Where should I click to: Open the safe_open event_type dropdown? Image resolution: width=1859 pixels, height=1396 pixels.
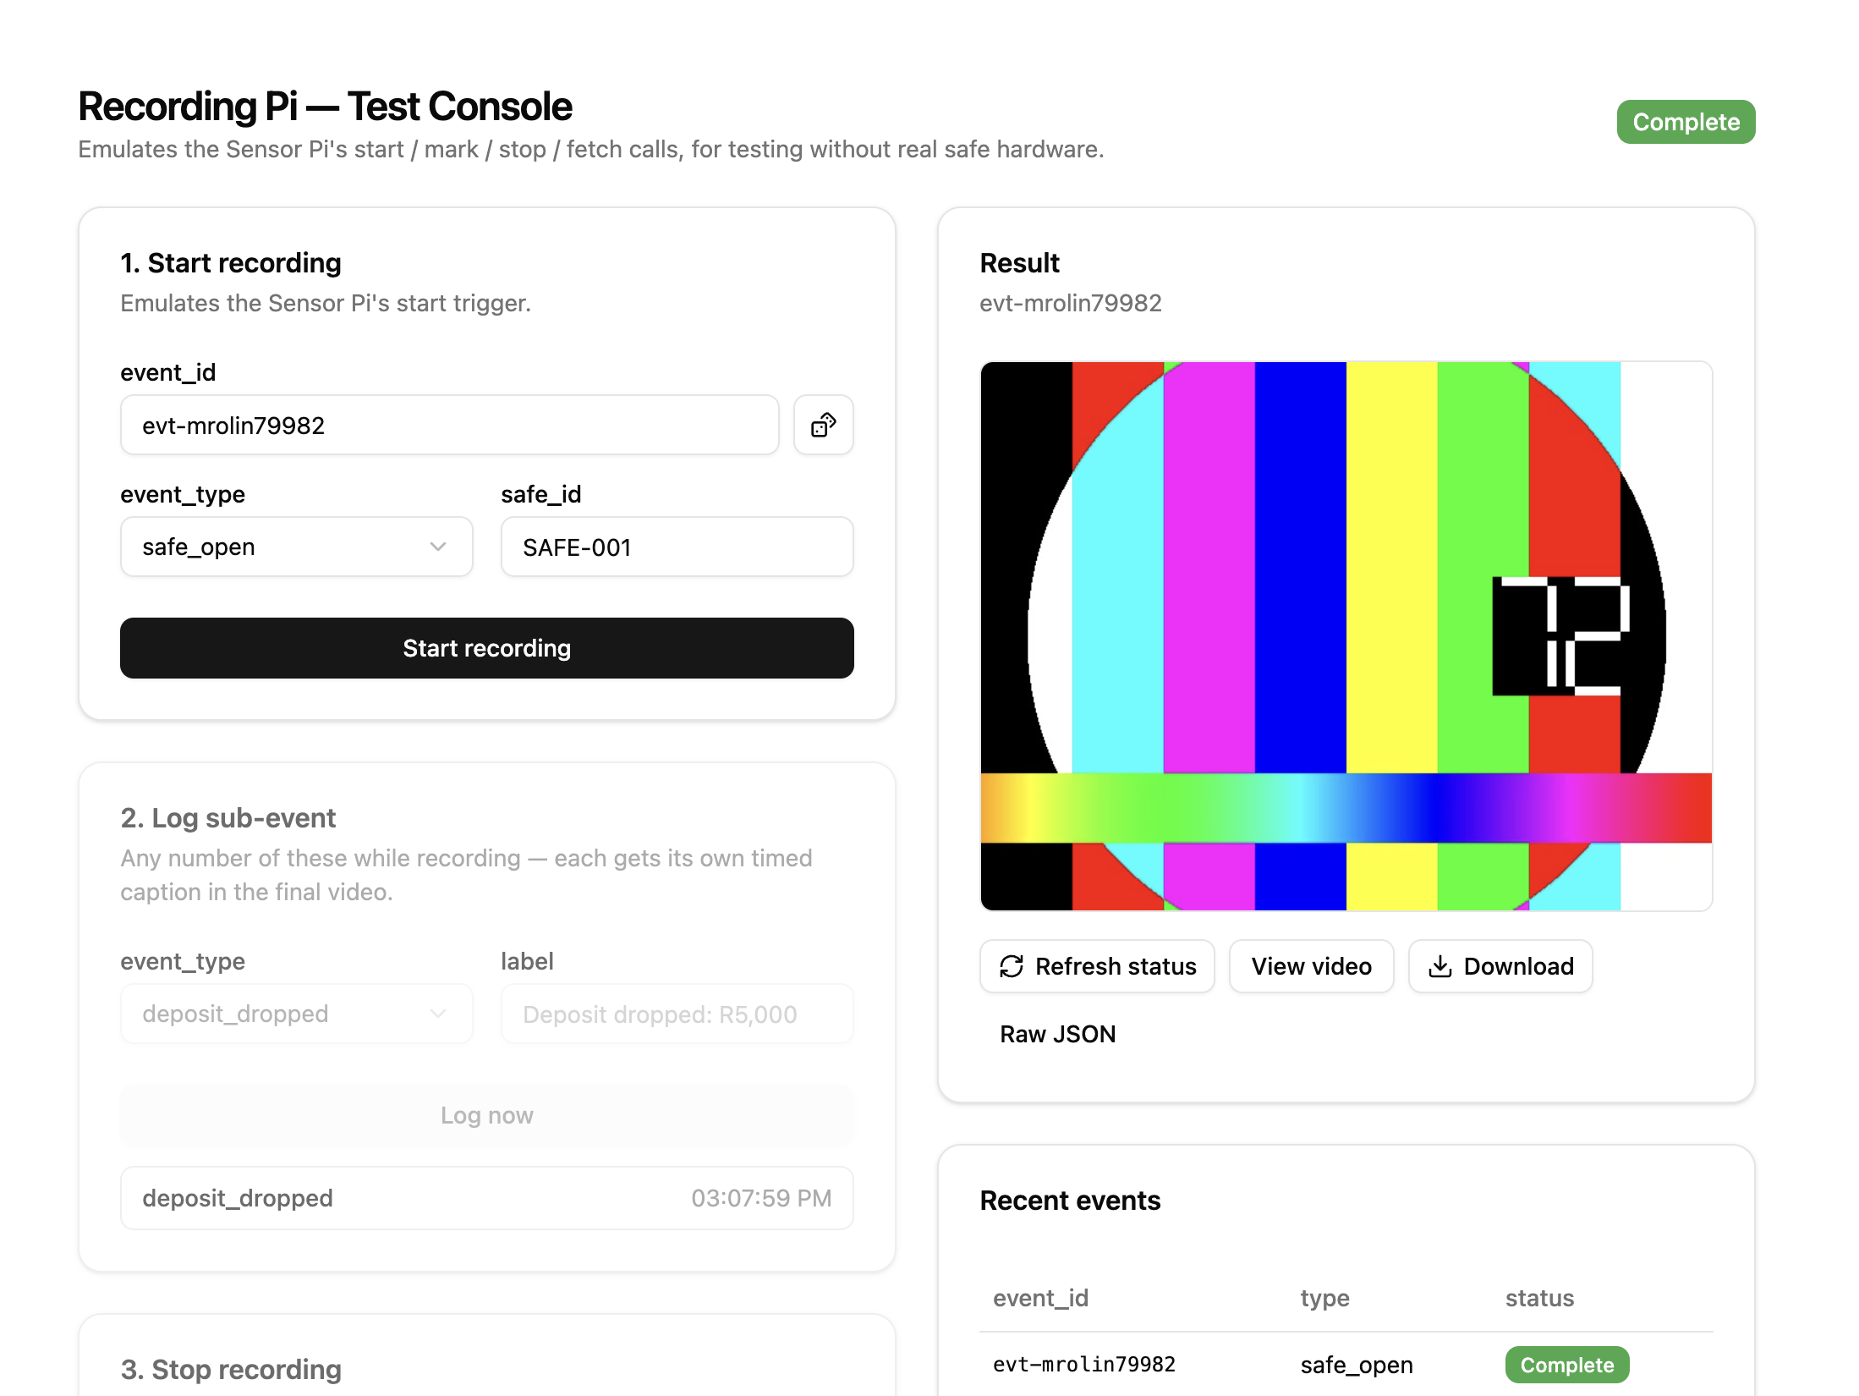pyautogui.click(x=297, y=547)
